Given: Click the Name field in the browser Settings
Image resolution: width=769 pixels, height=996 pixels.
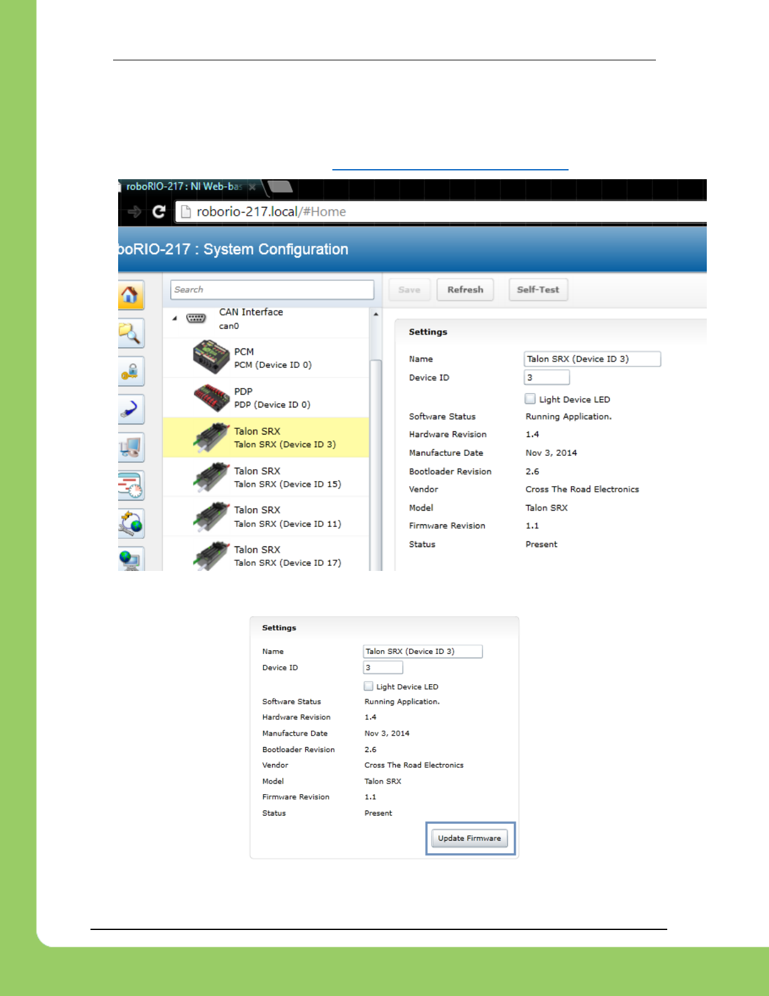Looking at the screenshot, I should pos(592,359).
